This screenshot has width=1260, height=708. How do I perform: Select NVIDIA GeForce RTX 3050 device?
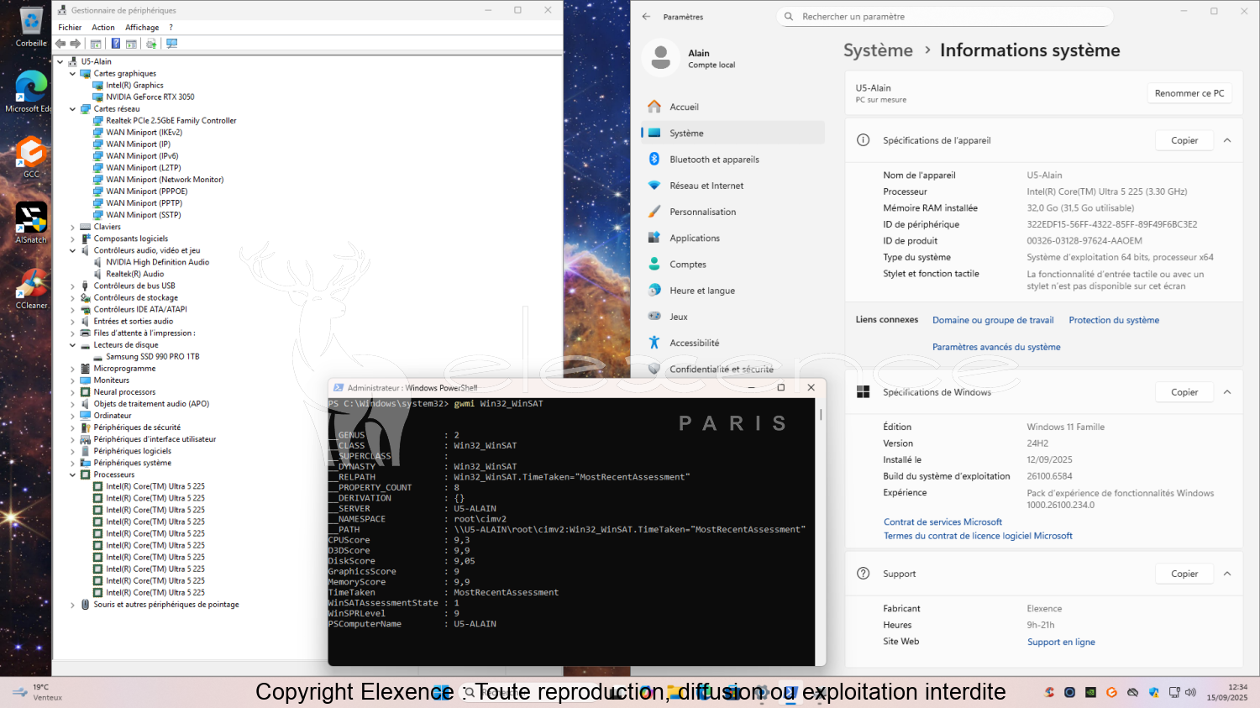tap(150, 97)
